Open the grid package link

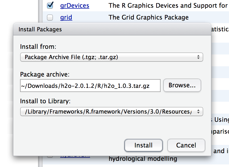coord(66,17)
